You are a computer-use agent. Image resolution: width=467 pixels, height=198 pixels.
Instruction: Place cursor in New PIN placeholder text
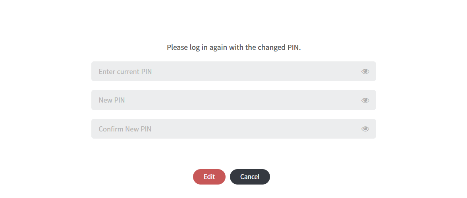pos(112,100)
